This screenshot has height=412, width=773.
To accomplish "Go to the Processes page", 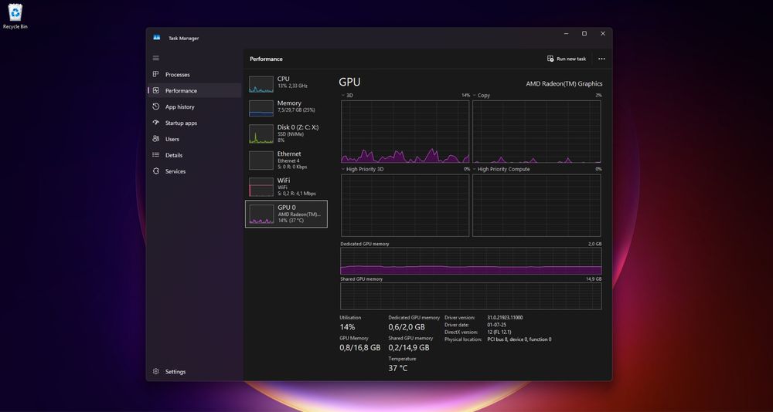I will [x=194, y=74].
